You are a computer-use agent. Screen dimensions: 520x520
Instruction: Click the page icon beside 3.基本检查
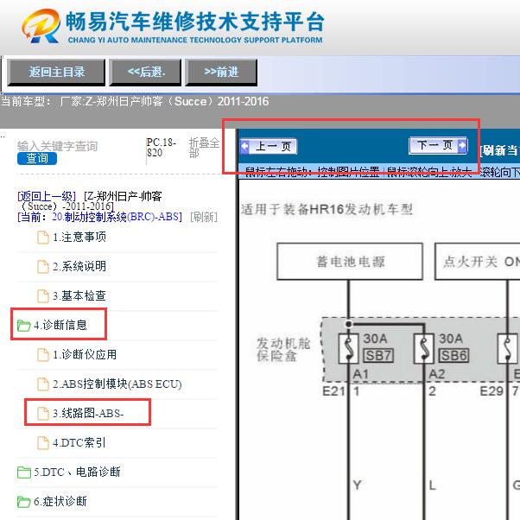pos(43,296)
